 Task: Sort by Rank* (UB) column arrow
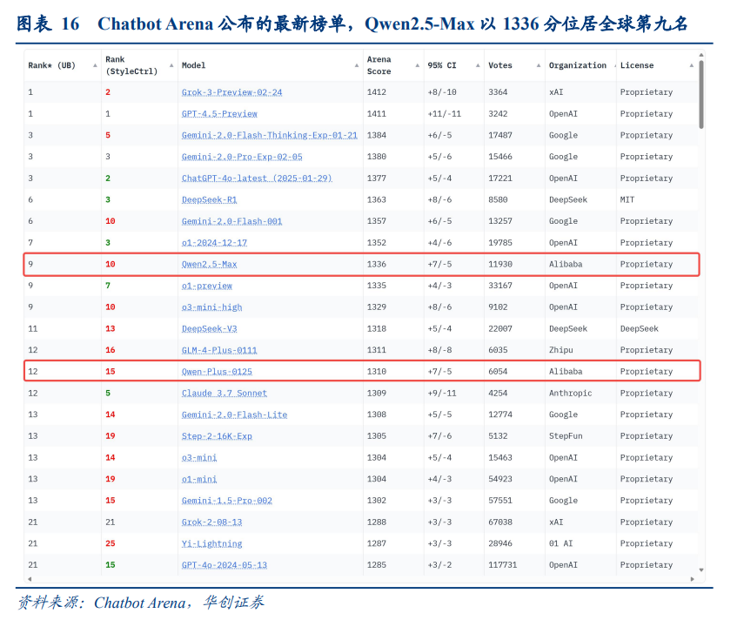pyautogui.click(x=96, y=65)
